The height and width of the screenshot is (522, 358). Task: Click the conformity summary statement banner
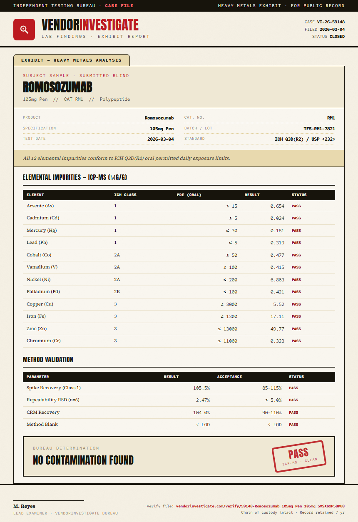(179, 158)
